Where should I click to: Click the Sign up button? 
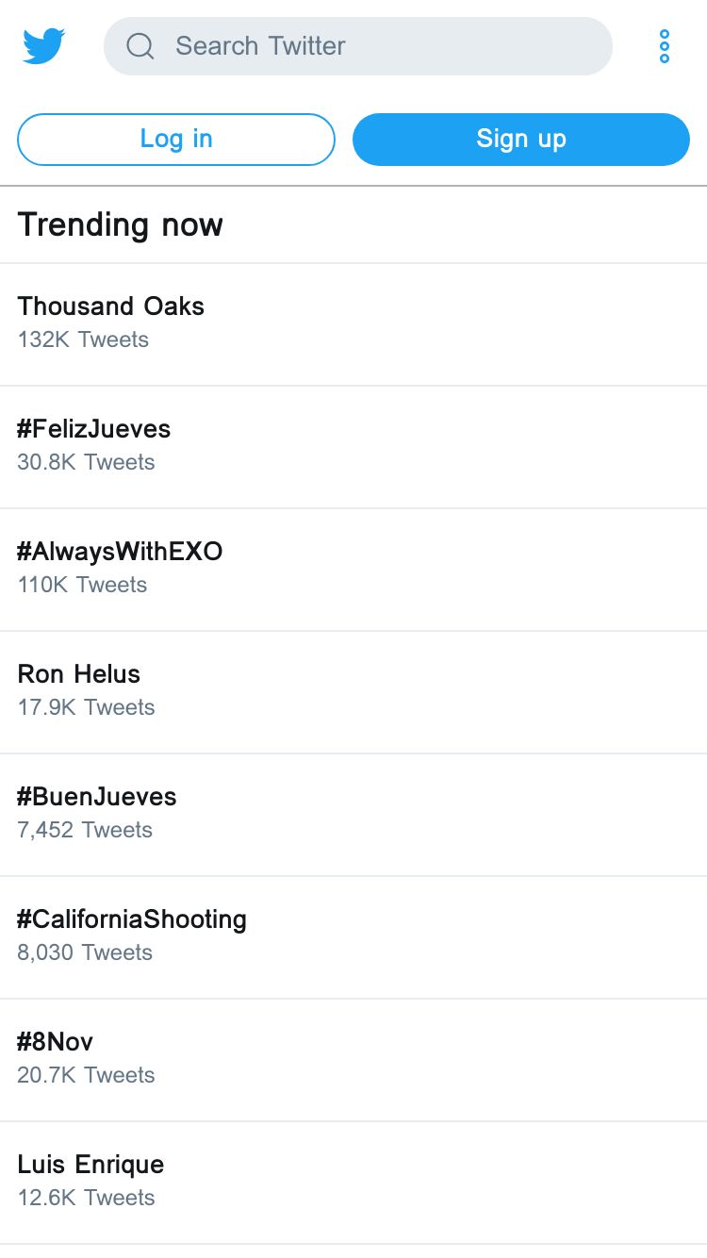coord(521,140)
